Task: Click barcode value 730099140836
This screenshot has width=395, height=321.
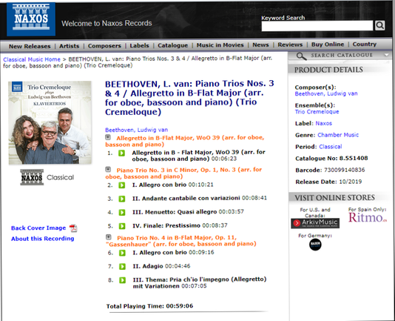Action: click(345, 170)
